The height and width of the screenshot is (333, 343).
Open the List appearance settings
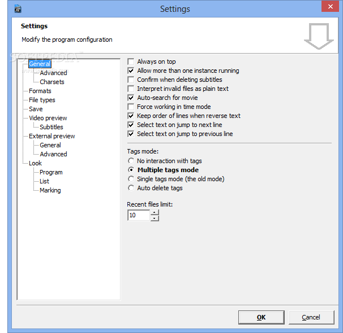coord(44,181)
